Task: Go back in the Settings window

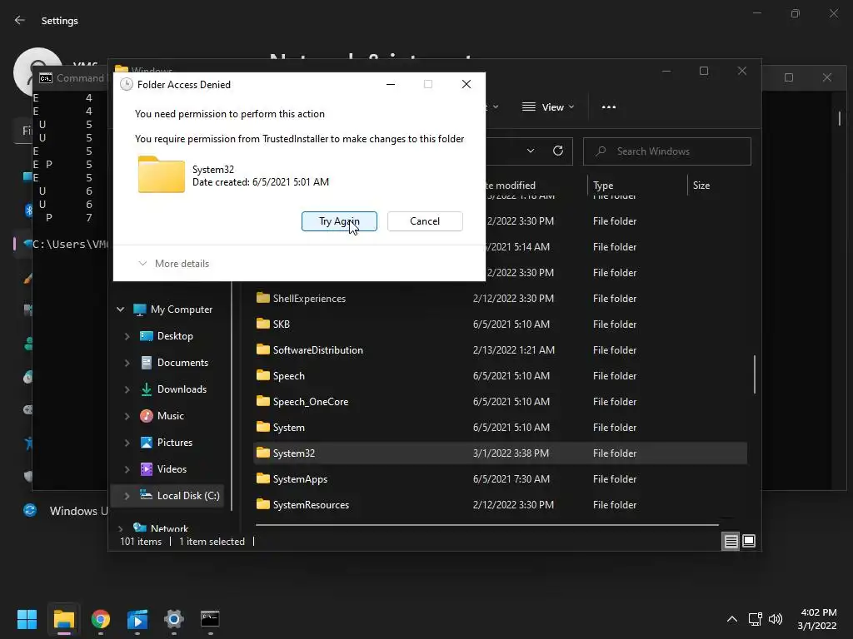Action: tap(20, 20)
